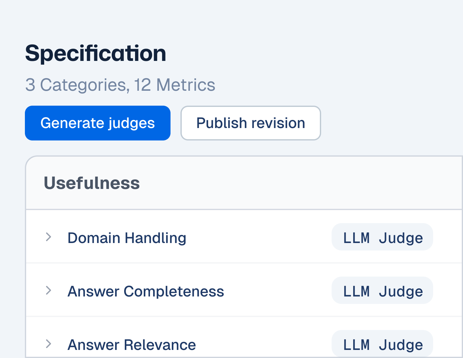Screen dimensions: 463x358
Task: Click the LLM Judge label in the top metric row
Action: click(x=382, y=237)
